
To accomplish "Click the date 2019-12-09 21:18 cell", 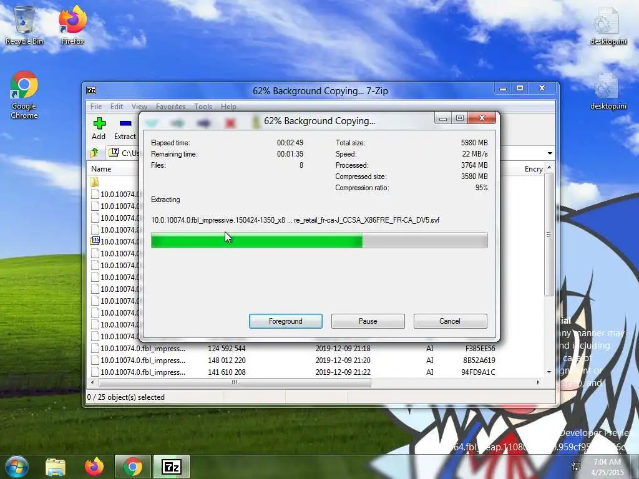I will [343, 348].
